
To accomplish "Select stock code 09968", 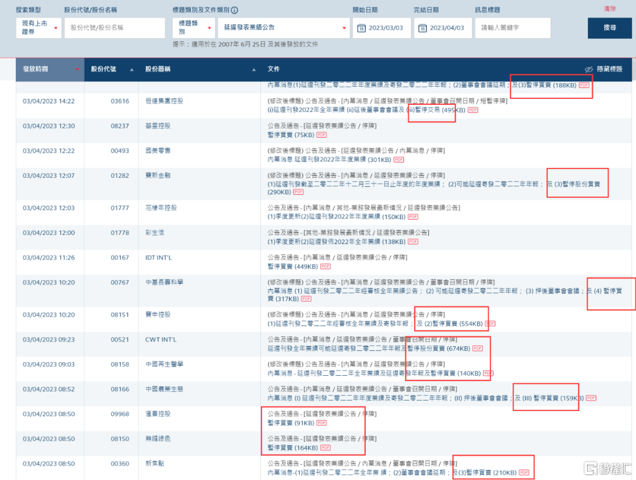I will (x=120, y=414).
